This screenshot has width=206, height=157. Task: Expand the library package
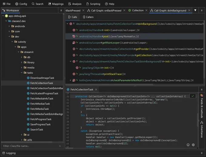(22, 62)
